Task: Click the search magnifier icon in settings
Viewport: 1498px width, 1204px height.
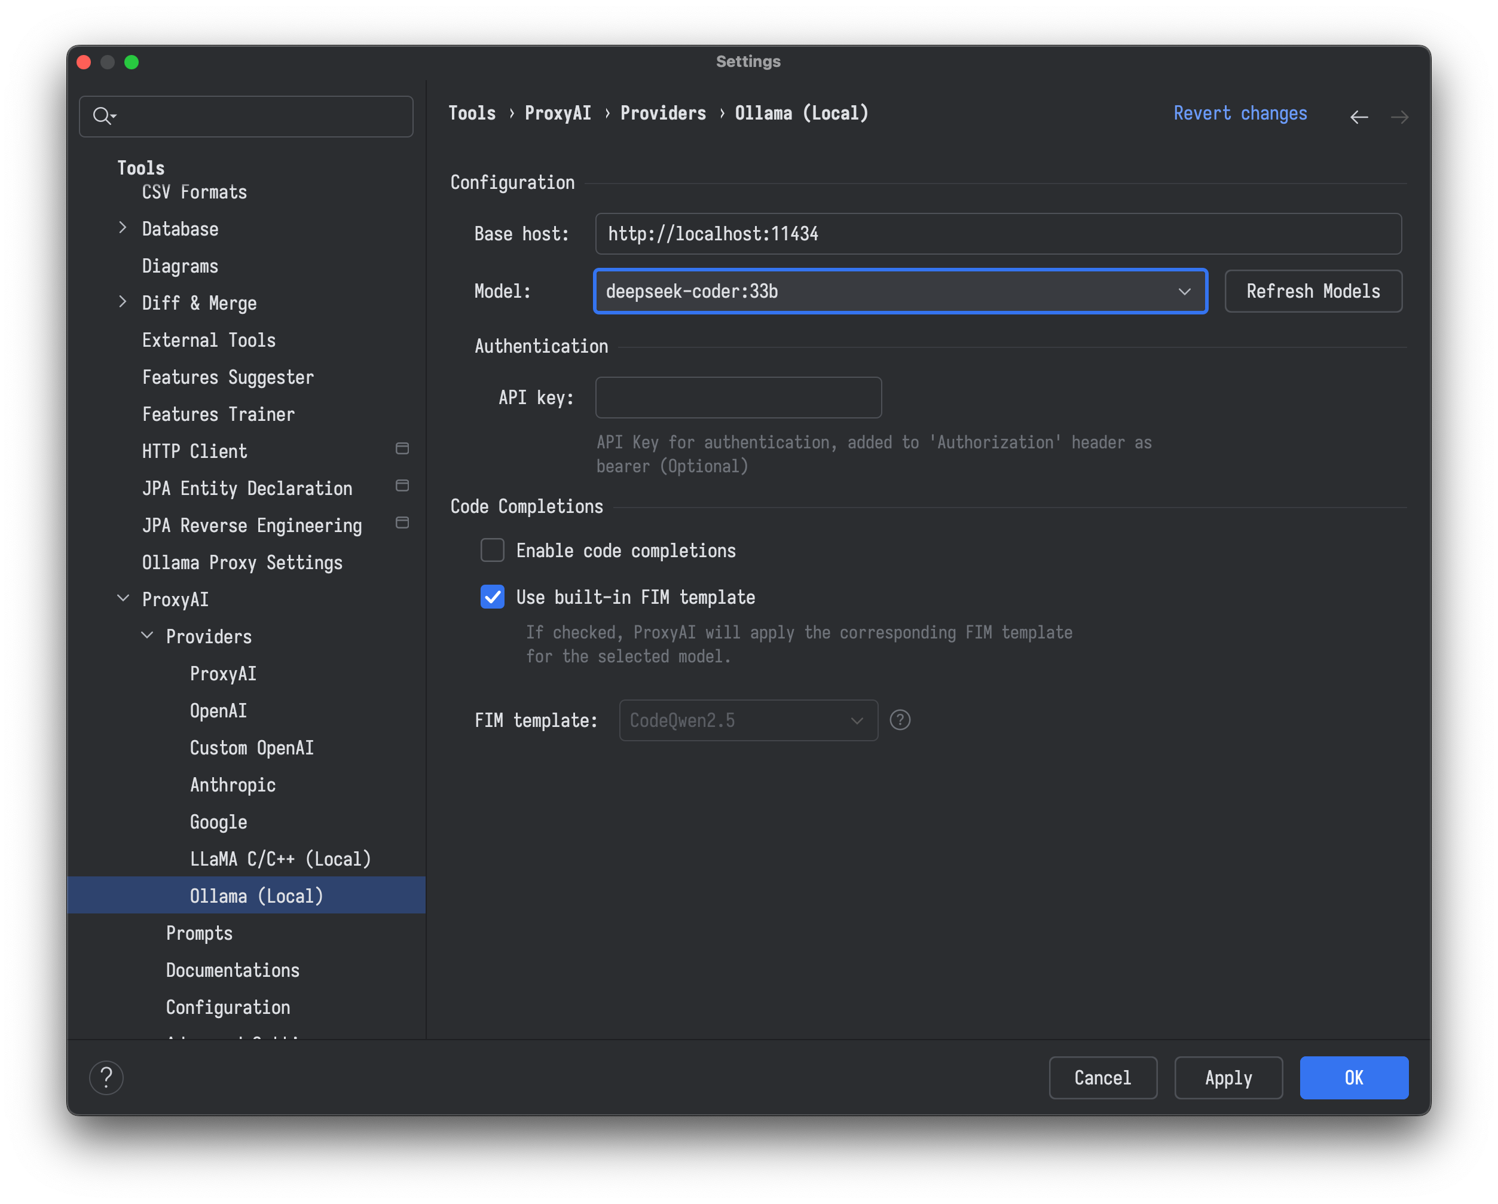Action: pos(103,116)
